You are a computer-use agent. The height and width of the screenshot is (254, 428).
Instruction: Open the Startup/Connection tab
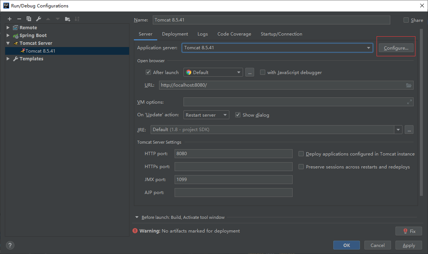tap(282, 34)
